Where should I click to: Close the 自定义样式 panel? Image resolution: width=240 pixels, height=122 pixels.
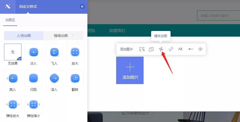coord(82,6)
